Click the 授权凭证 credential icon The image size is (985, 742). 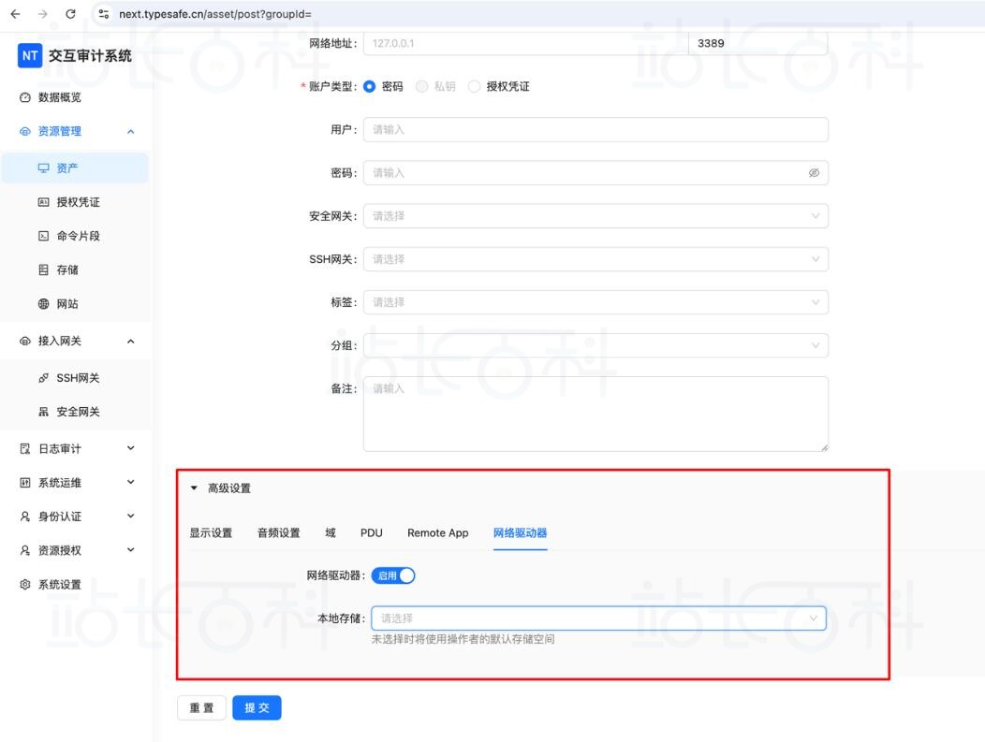(43, 202)
